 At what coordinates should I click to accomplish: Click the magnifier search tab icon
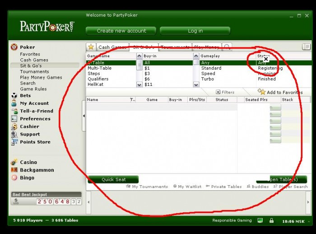click(x=227, y=47)
